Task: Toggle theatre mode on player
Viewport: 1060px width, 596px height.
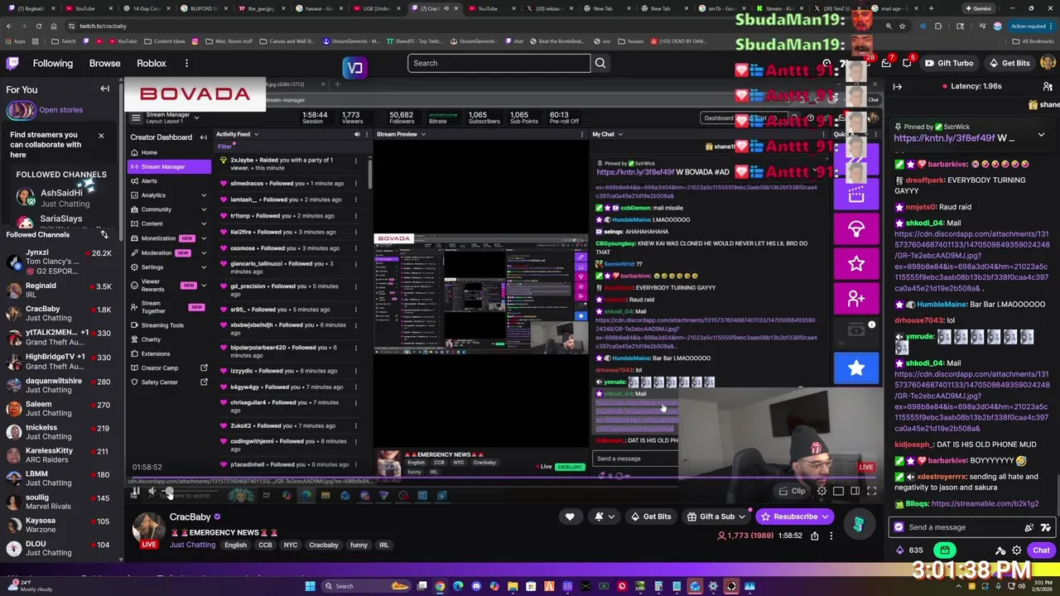Action: tap(855, 491)
